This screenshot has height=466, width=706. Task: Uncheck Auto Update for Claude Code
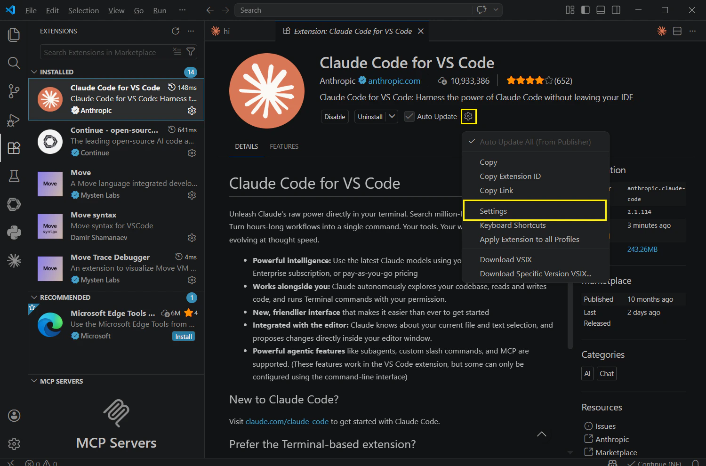(x=409, y=116)
